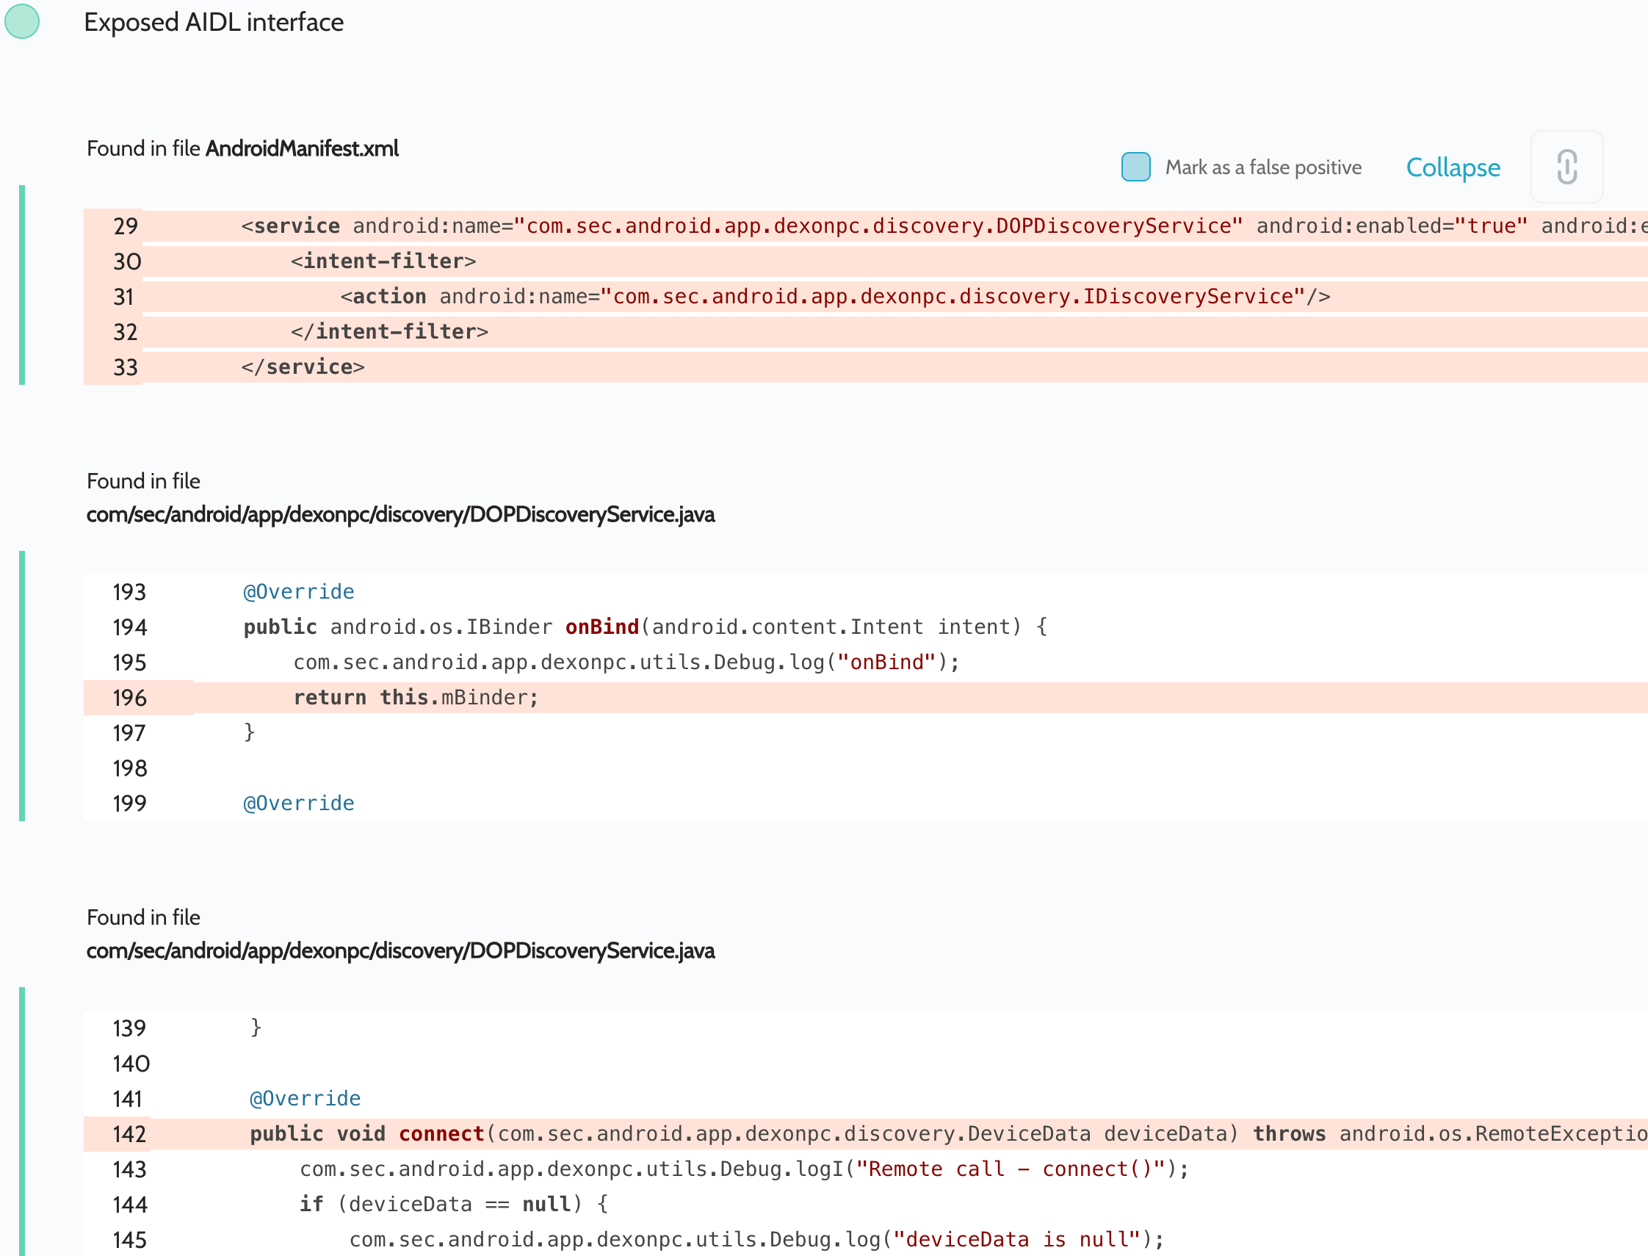Click the green severity circle indicator

[23, 21]
